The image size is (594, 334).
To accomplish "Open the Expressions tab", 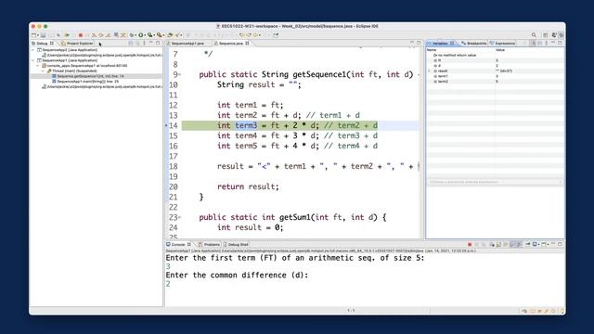I will tap(503, 44).
